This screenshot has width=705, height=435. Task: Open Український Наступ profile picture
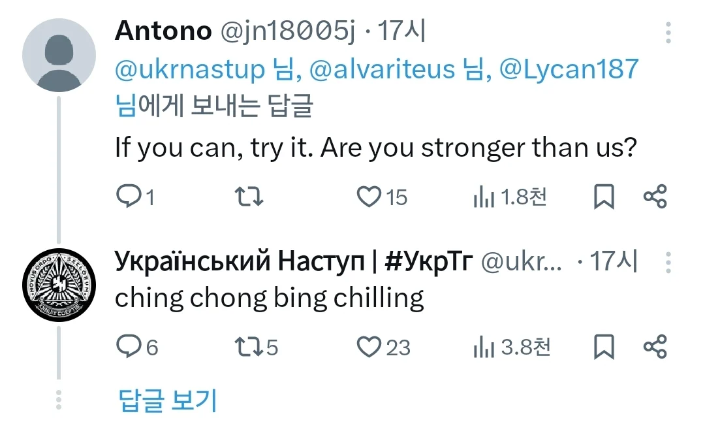tap(59, 285)
